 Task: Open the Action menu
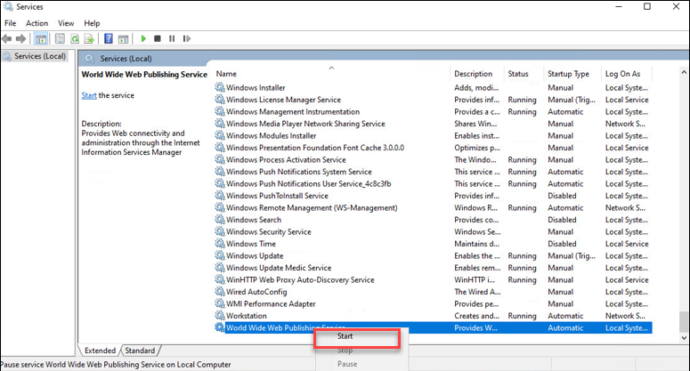[37, 23]
